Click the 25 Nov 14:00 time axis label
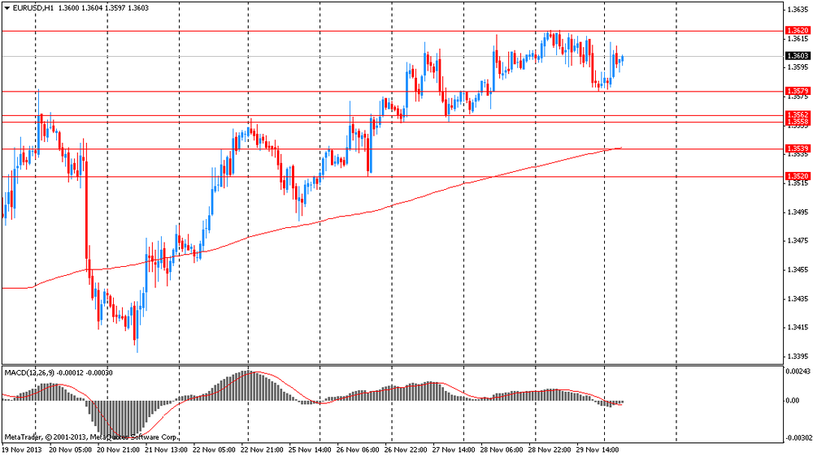The height and width of the screenshot is (456, 813). tap(310, 450)
